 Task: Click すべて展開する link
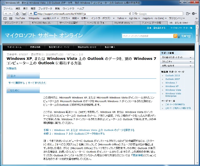point(17,83)
